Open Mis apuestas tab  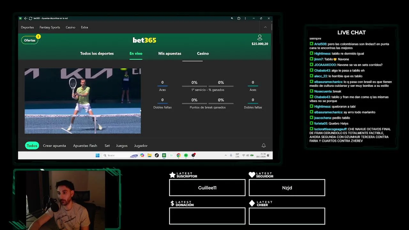pyautogui.click(x=170, y=53)
